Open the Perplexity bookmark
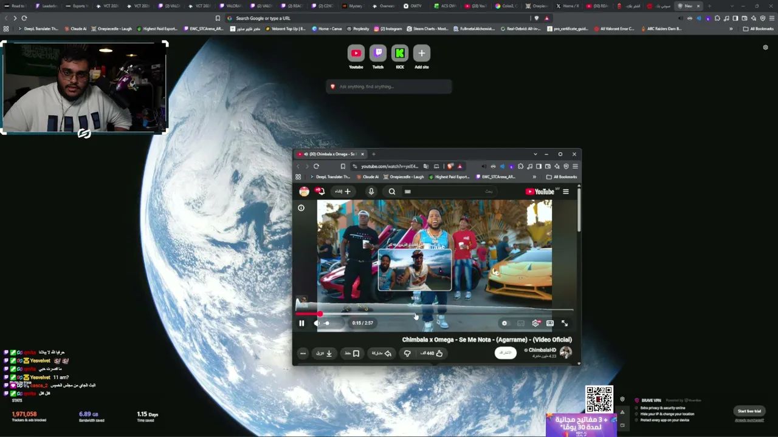This screenshot has height=437, width=778. [x=358, y=29]
